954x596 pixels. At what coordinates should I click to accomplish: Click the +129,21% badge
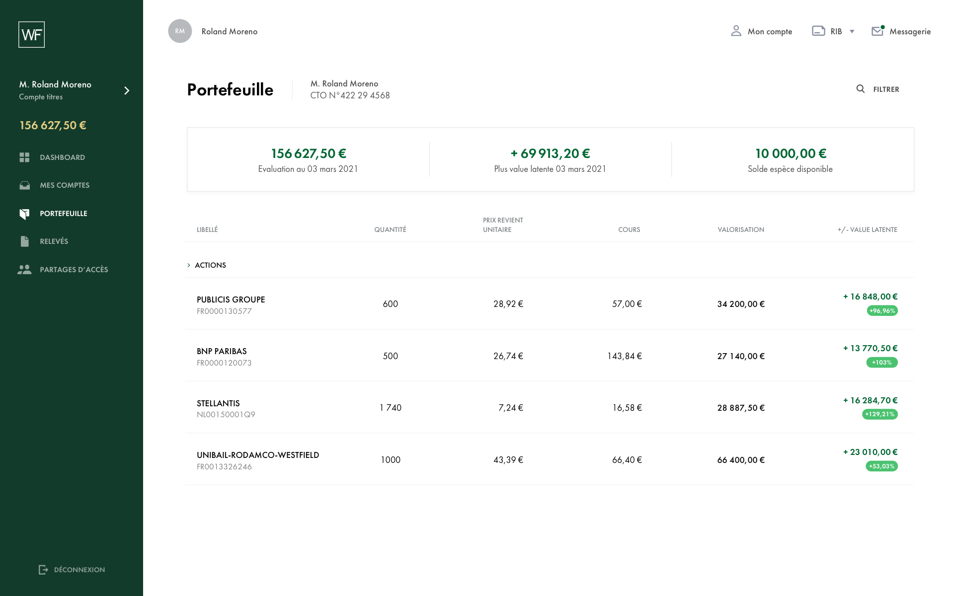point(879,414)
